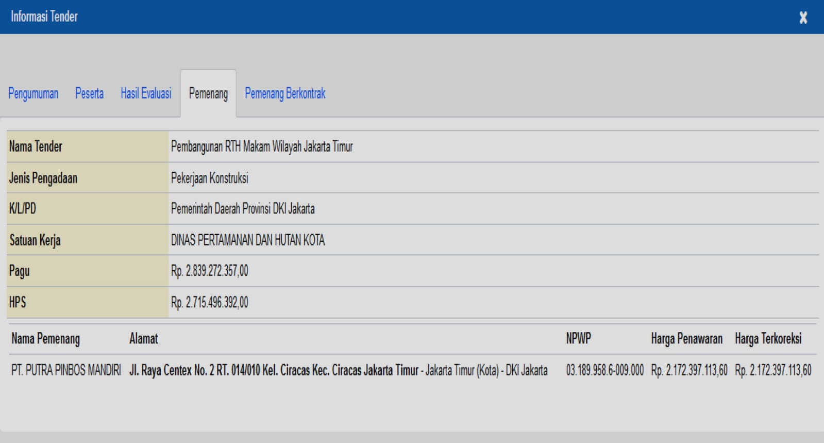The image size is (824, 443).
Task: Click the HPS label
Action: tap(18, 302)
